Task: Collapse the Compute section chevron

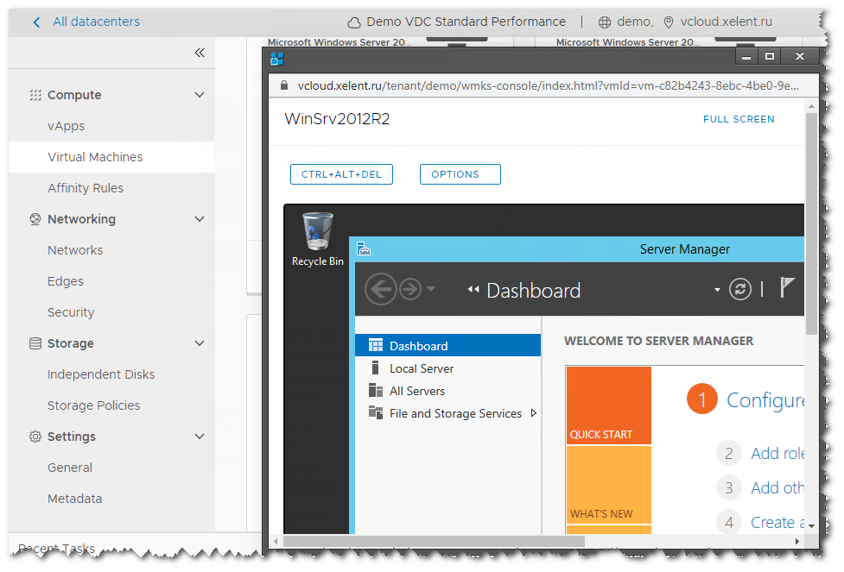Action: pyautogui.click(x=200, y=95)
